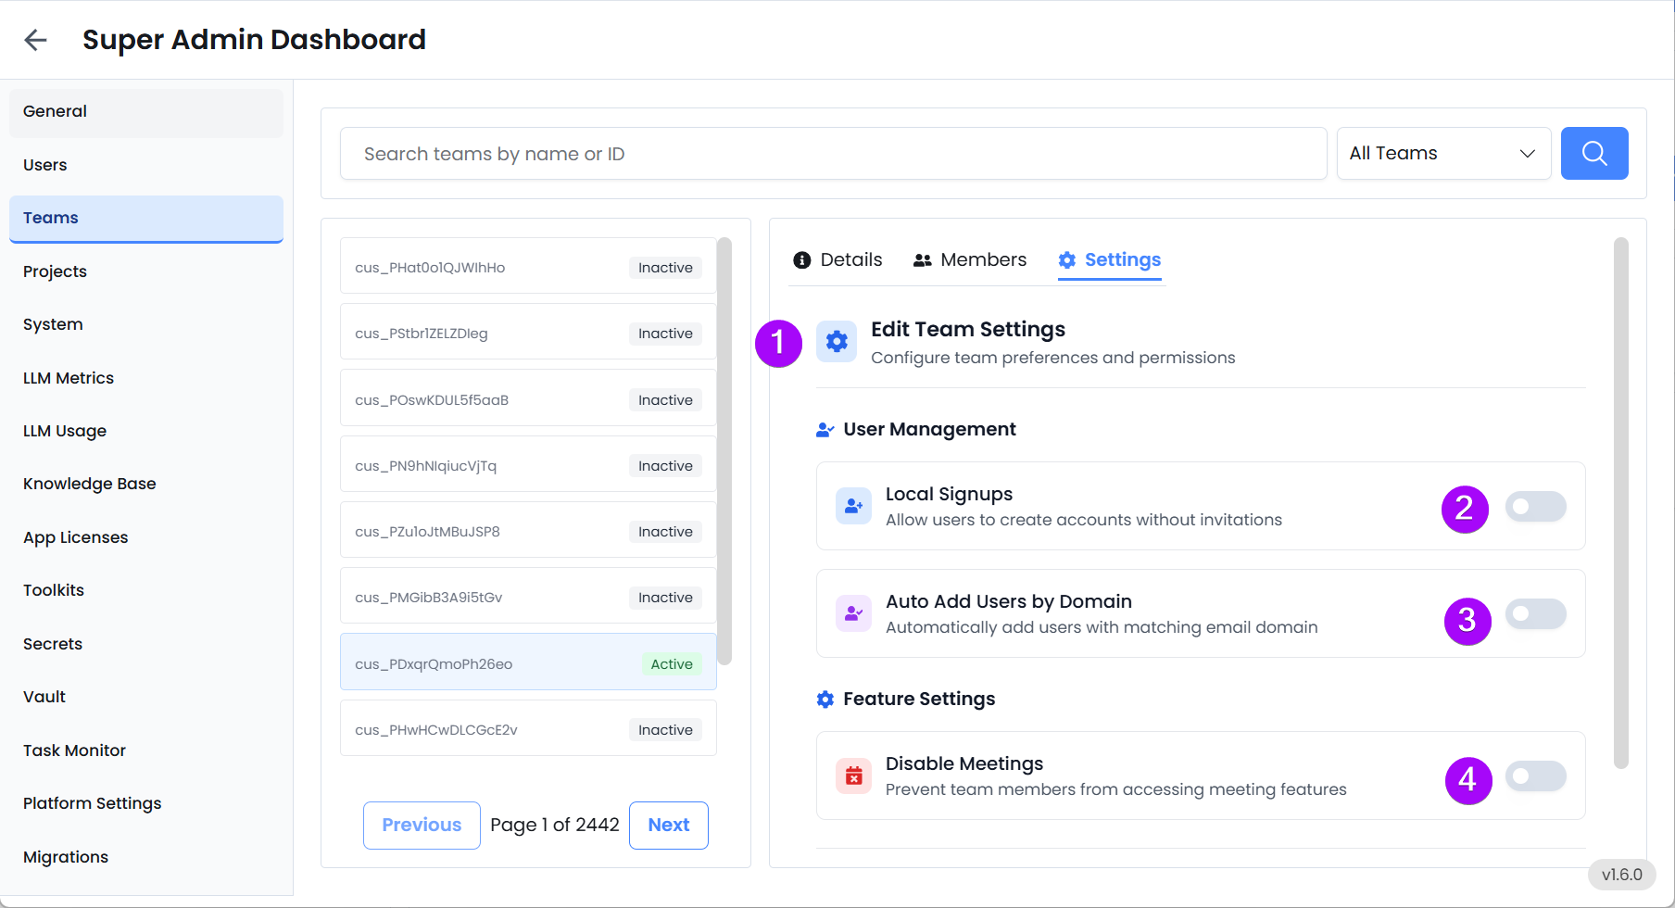Select team cus_PHwHCwDLCGcE2v
Viewport: 1675px width, 908px height.
click(528, 729)
